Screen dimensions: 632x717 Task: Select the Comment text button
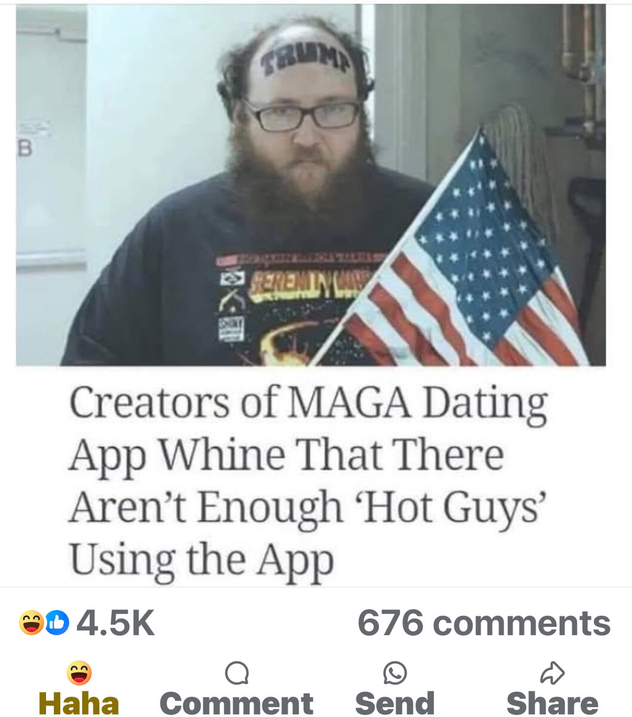click(x=237, y=703)
